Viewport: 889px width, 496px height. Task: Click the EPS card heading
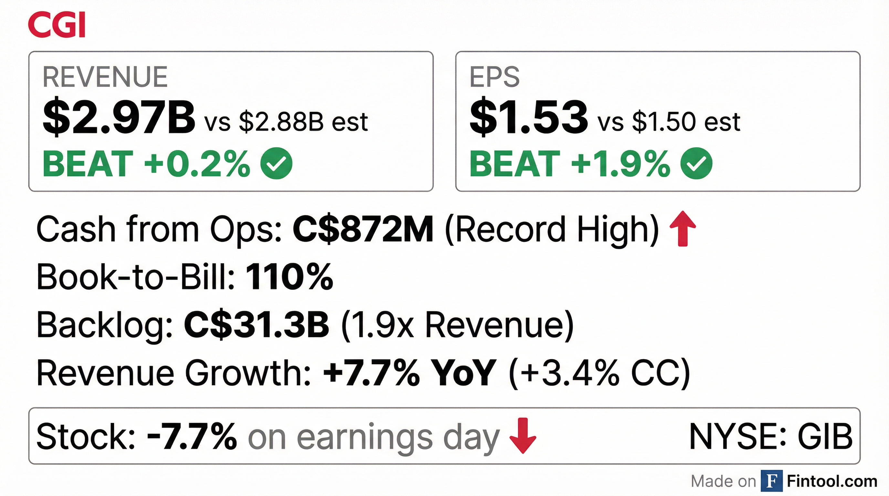click(495, 77)
